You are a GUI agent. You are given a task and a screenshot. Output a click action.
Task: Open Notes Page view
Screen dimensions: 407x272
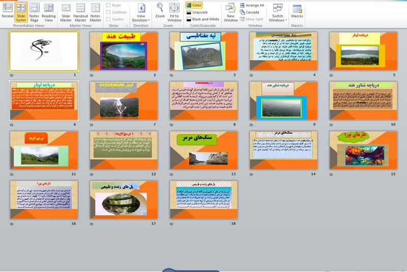[x=34, y=12]
